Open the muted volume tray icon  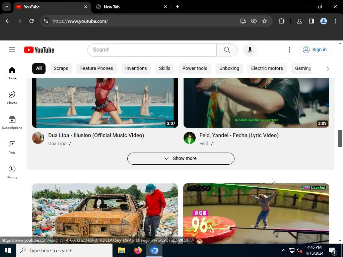tap(299, 250)
